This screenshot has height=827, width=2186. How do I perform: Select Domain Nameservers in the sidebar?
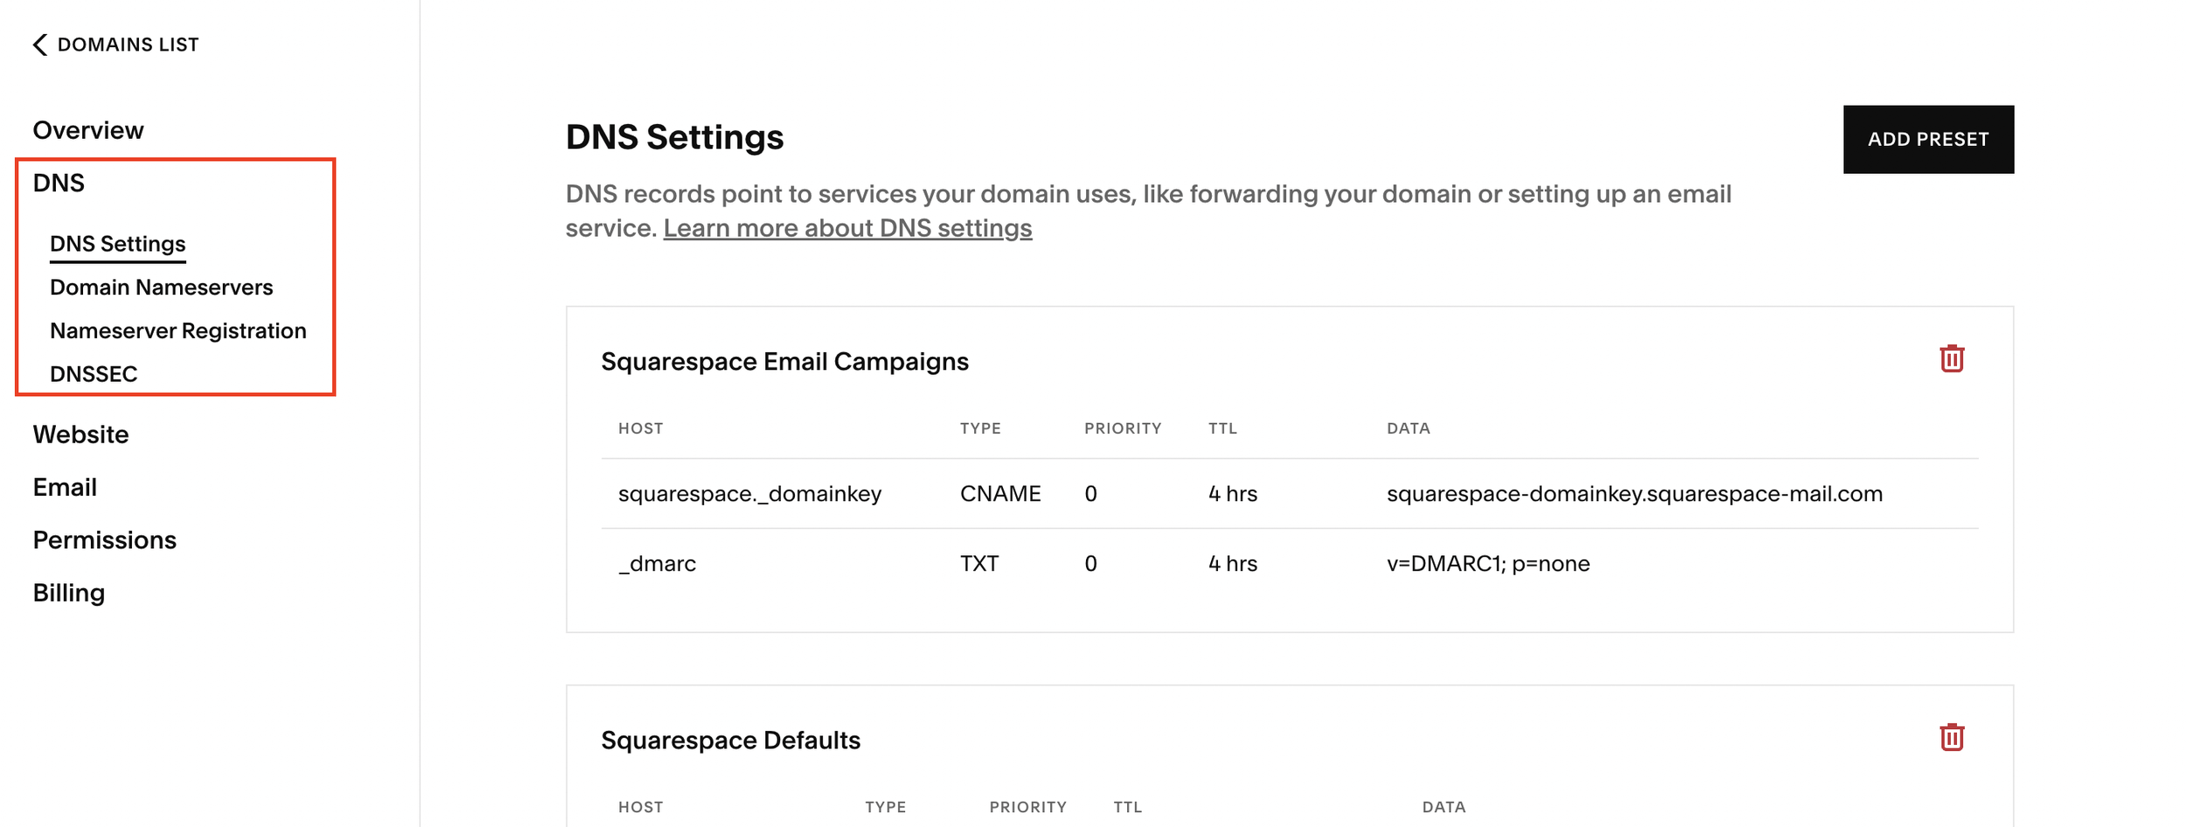click(x=162, y=287)
